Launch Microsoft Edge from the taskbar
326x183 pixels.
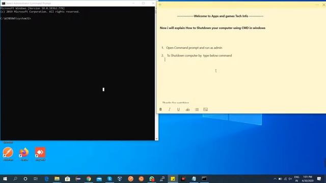pos(46,178)
